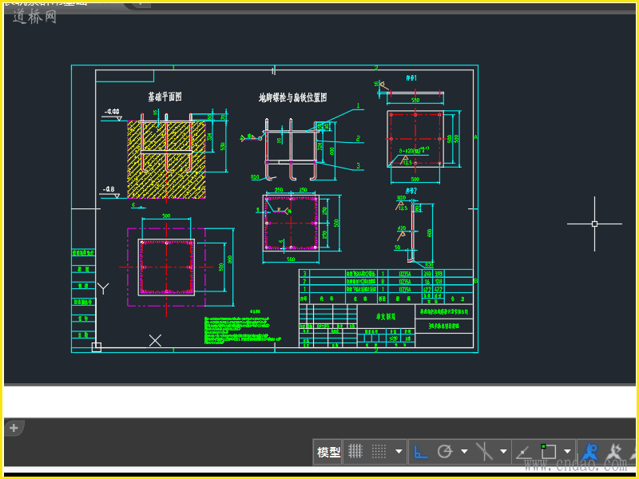Select the 地脚螺栓与扁铁位置图 title text
This screenshot has height=479, width=639.
(292, 97)
